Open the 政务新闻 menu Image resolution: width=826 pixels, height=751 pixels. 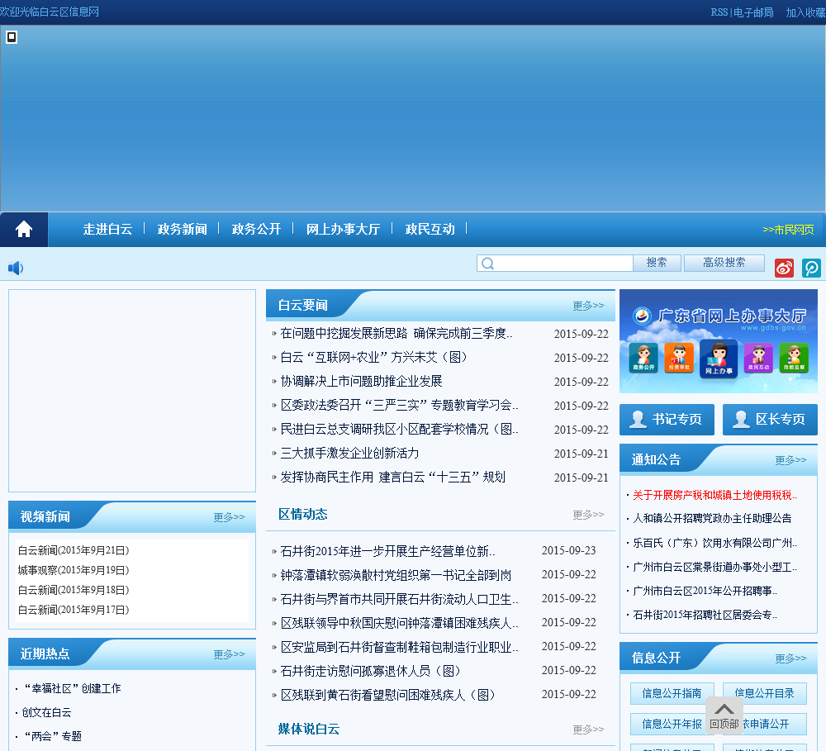pyautogui.click(x=183, y=229)
